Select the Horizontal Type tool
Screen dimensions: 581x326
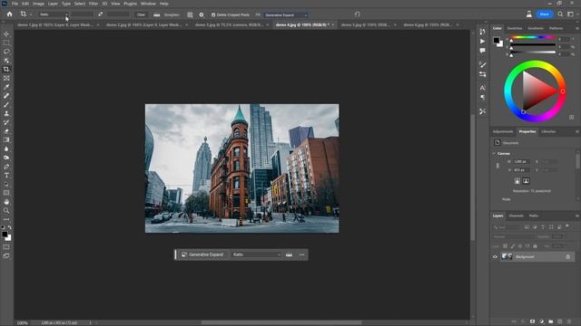(x=6, y=176)
